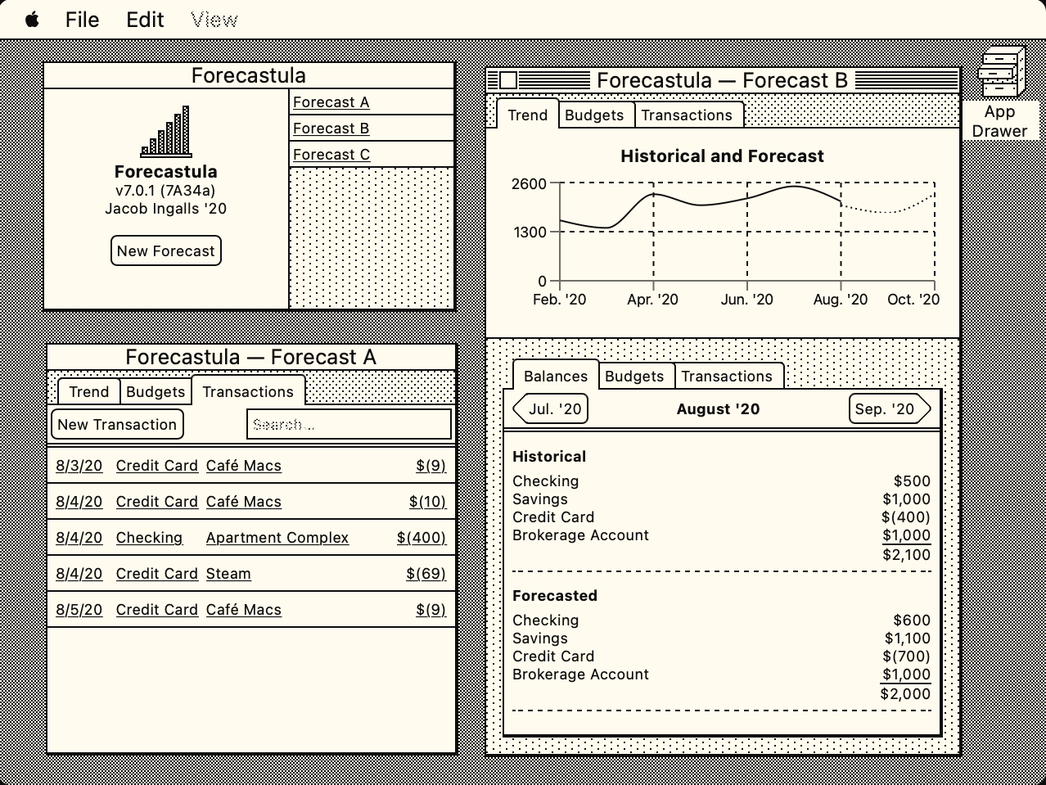This screenshot has height=785, width=1046.
Task: Click the Oct. '20 chart axis label
Action: click(913, 300)
